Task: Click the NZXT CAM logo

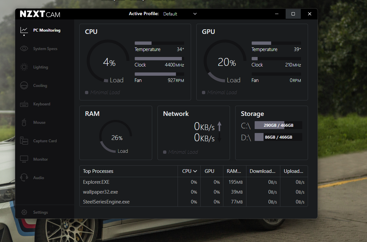Action: point(40,14)
